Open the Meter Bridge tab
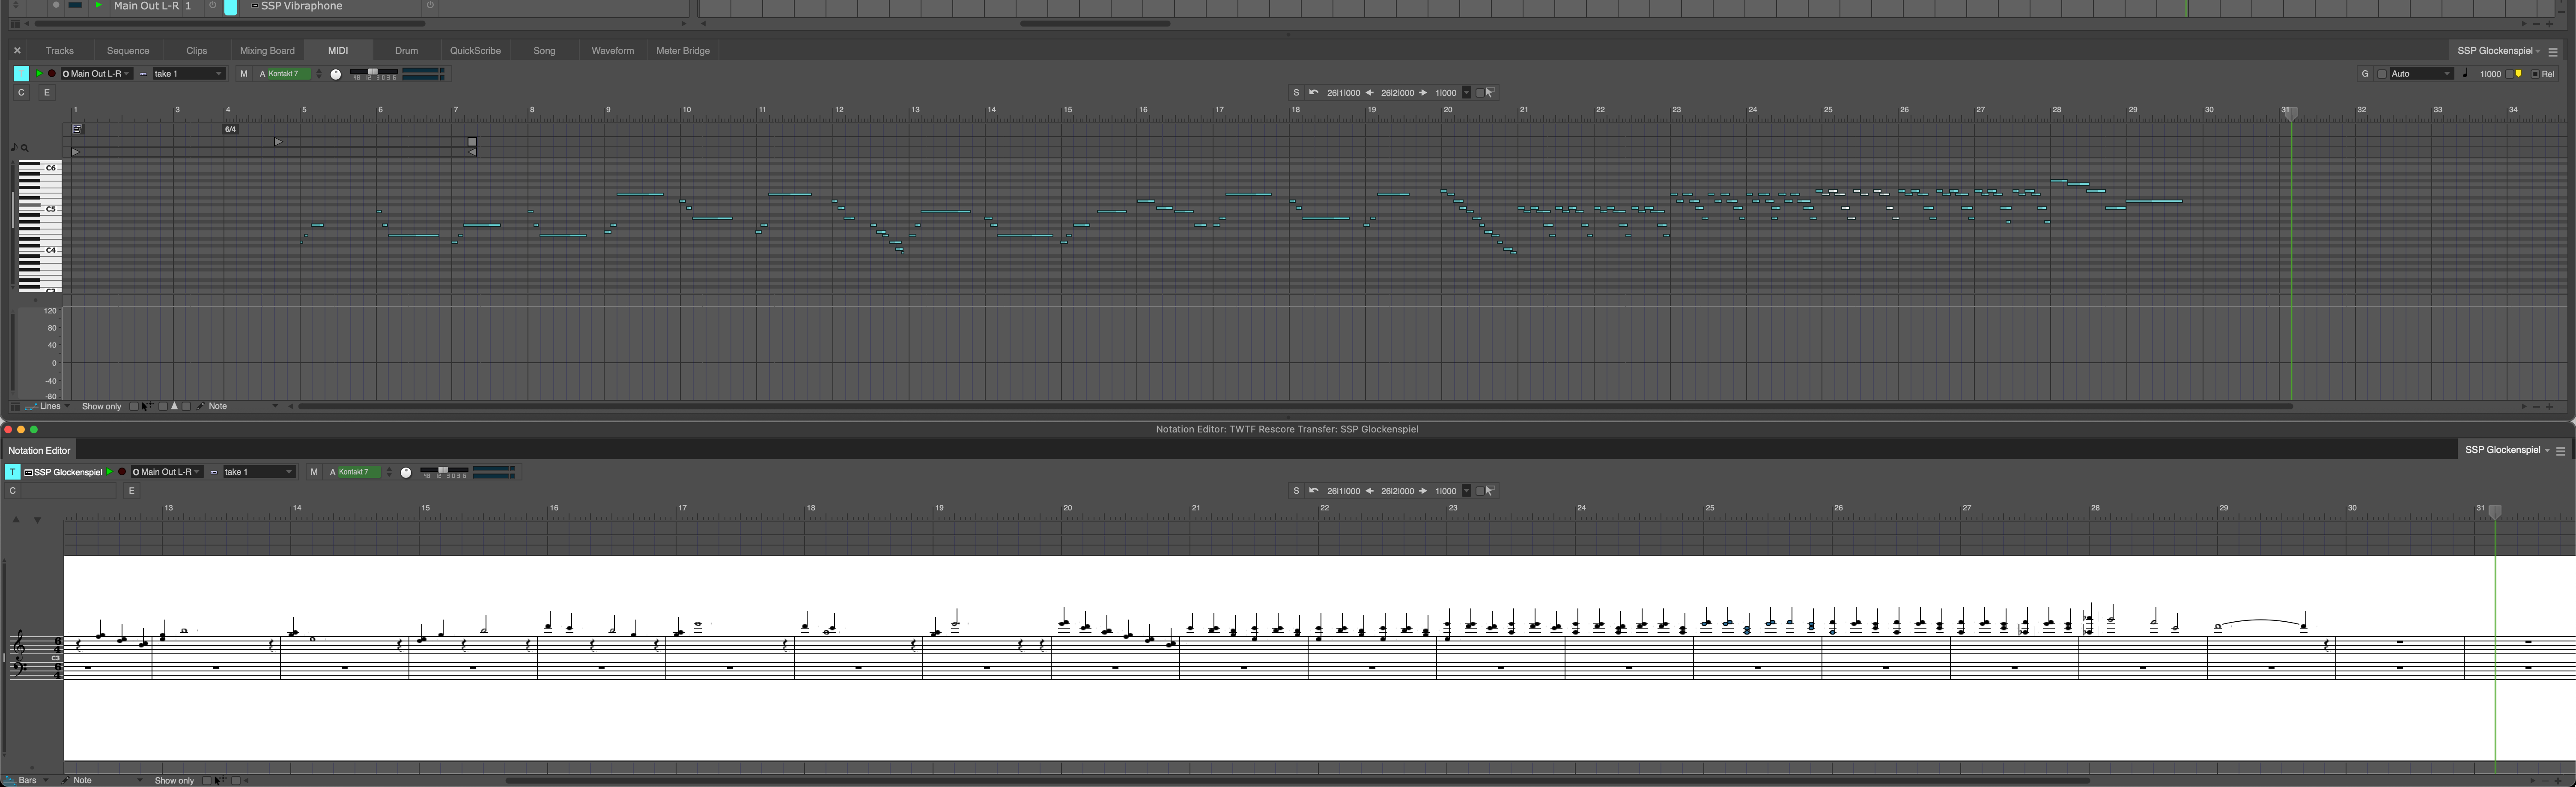 [683, 50]
